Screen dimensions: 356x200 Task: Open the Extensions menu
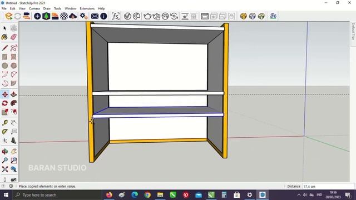(x=87, y=8)
